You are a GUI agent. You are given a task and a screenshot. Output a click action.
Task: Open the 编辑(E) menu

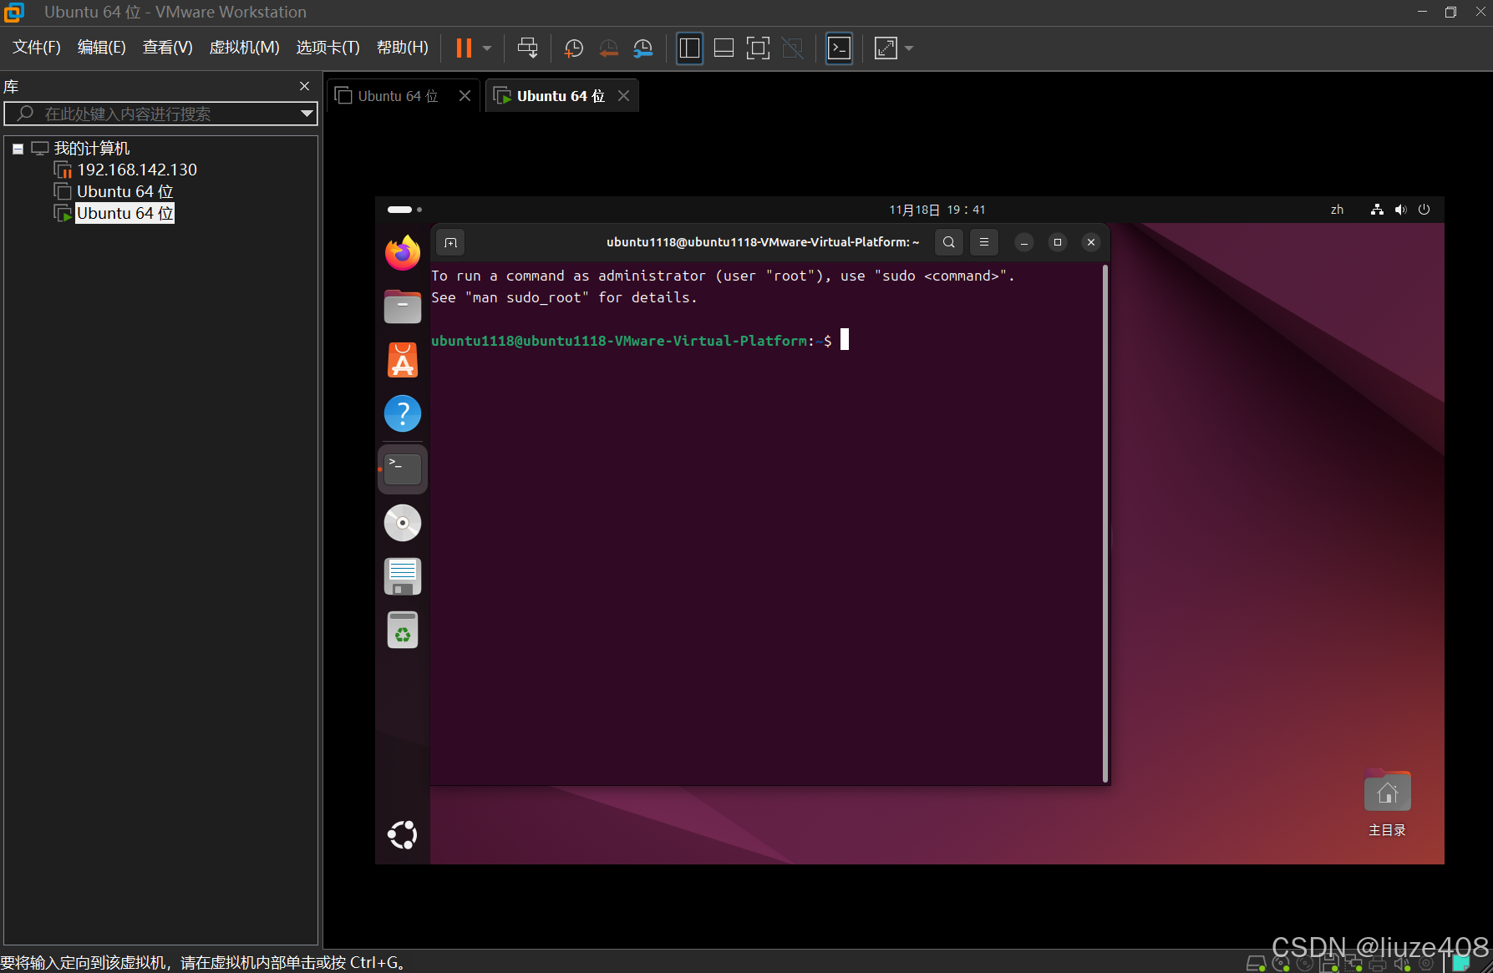(101, 47)
